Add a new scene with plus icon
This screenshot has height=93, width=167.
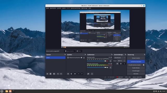coord(47,74)
